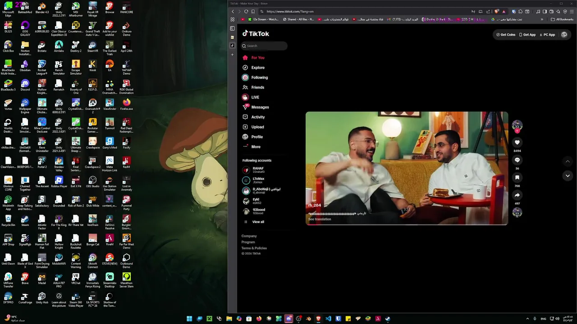Open the Following feed

click(x=255, y=77)
